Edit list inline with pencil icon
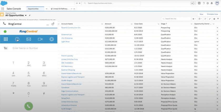Image resolution: width=221 pixels, height=112 pixels. point(210,19)
